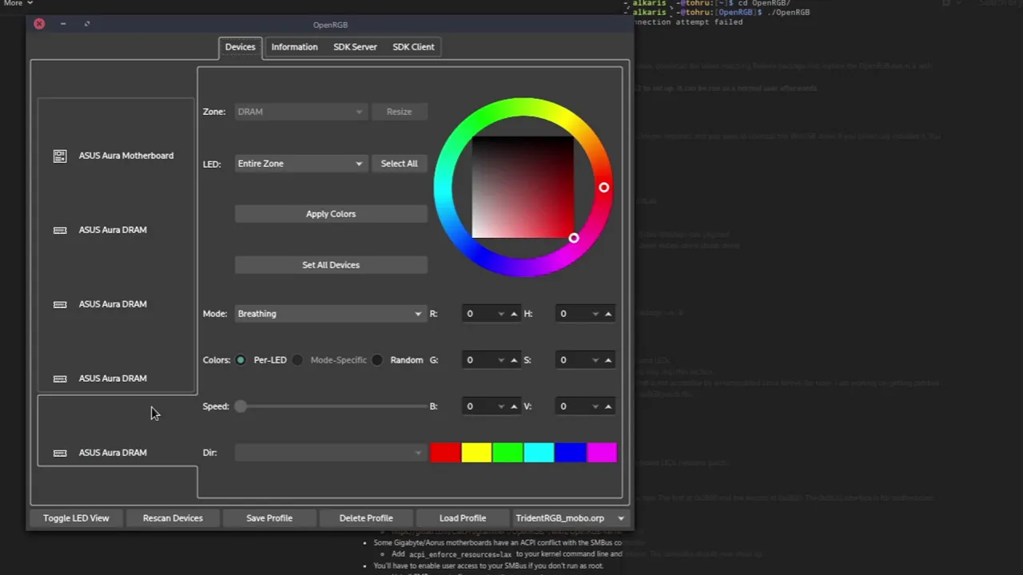Click the V value input field
The height and width of the screenshot is (575, 1023).
[x=571, y=406]
